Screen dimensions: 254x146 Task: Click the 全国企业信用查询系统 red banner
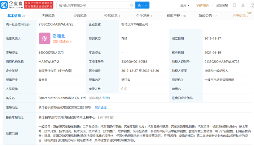tap(39, 5)
